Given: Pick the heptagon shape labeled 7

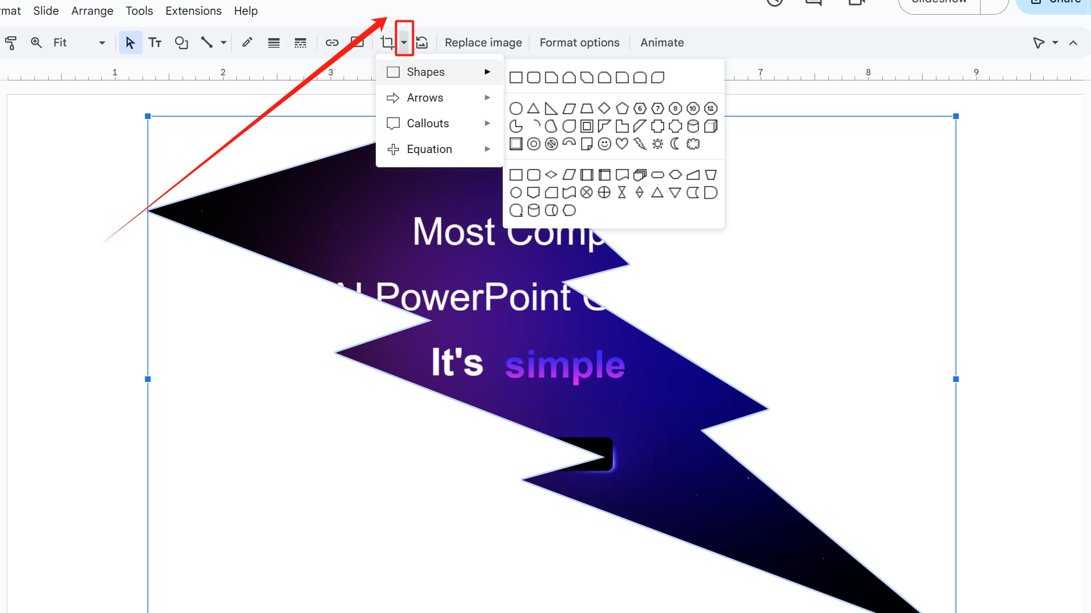Looking at the screenshot, I should pyautogui.click(x=658, y=108).
